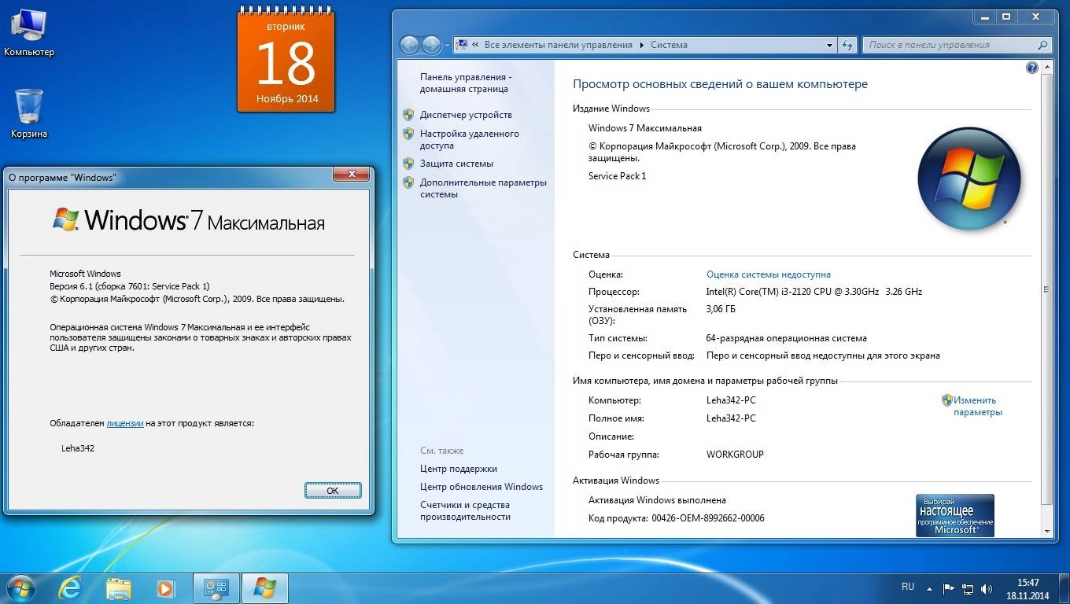The width and height of the screenshot is (1070, 604).
Task: Switch to the About Windows taskbar button
Action: (264, 588)
